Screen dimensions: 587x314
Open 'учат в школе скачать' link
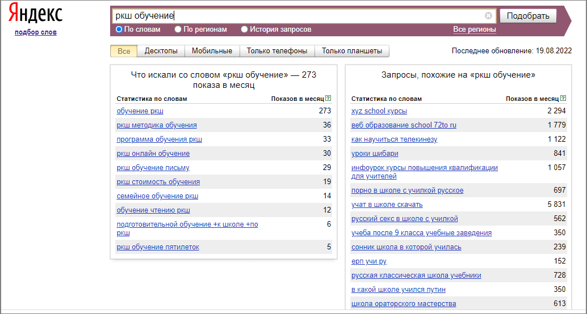(x=387, y=205)
